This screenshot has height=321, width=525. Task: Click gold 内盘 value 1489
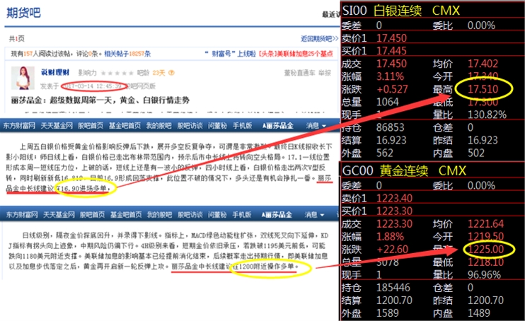click(479, 313)
